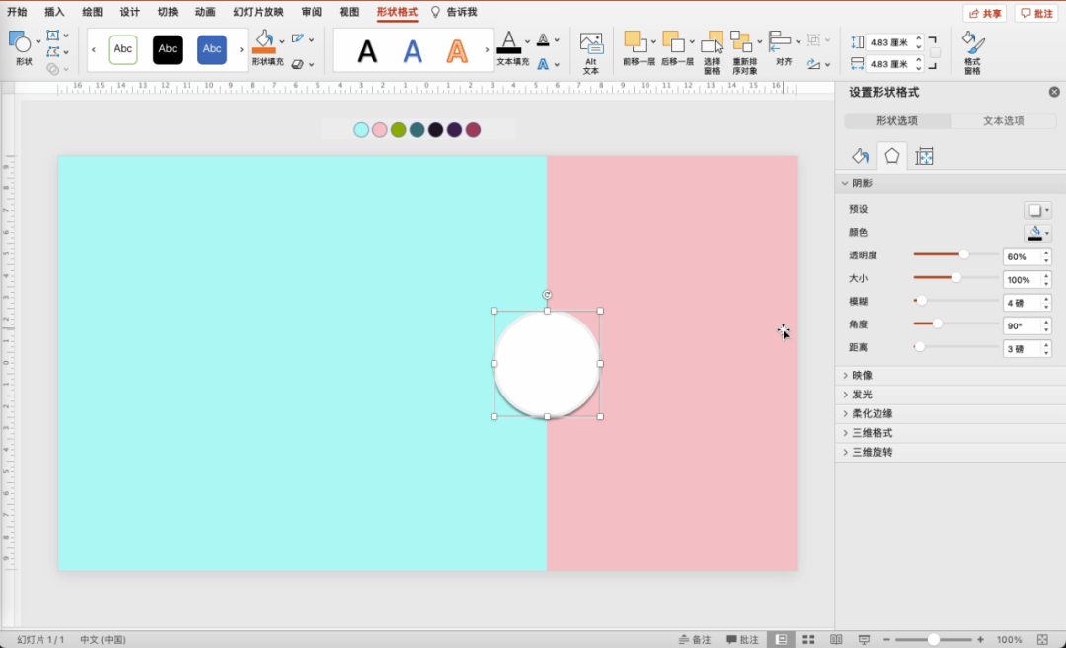
Task: Toggle 批注 (Comments) in the status bar
Action: point(742,640)
